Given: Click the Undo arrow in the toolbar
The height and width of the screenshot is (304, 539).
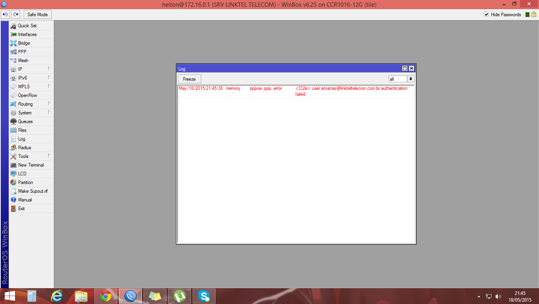Looking at the screenshot, I should pos(6,15).
